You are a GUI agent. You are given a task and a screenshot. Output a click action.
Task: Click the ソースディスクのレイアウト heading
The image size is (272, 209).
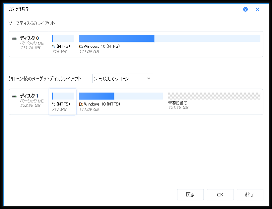(x=32, y=23)
